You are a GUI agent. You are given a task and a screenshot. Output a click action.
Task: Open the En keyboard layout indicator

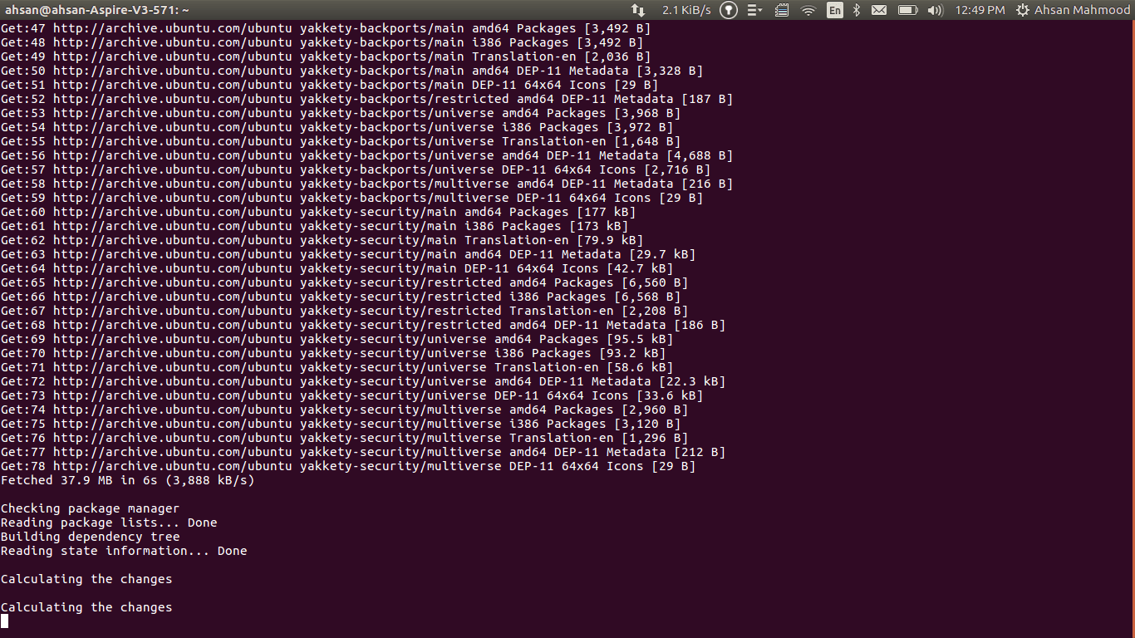[x=835, y=10]
